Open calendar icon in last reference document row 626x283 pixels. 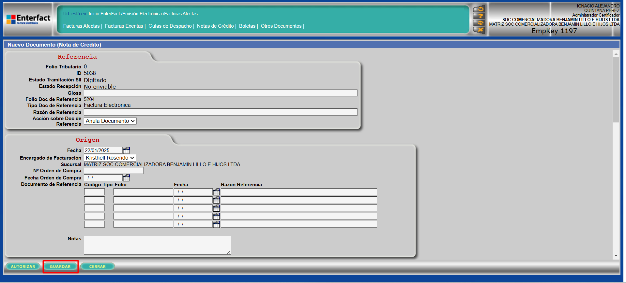point(216,224)
